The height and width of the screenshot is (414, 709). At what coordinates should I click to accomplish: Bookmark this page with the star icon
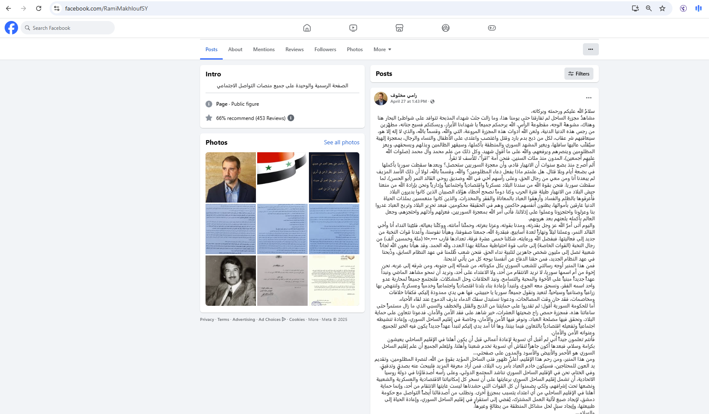tap(662, 8)
